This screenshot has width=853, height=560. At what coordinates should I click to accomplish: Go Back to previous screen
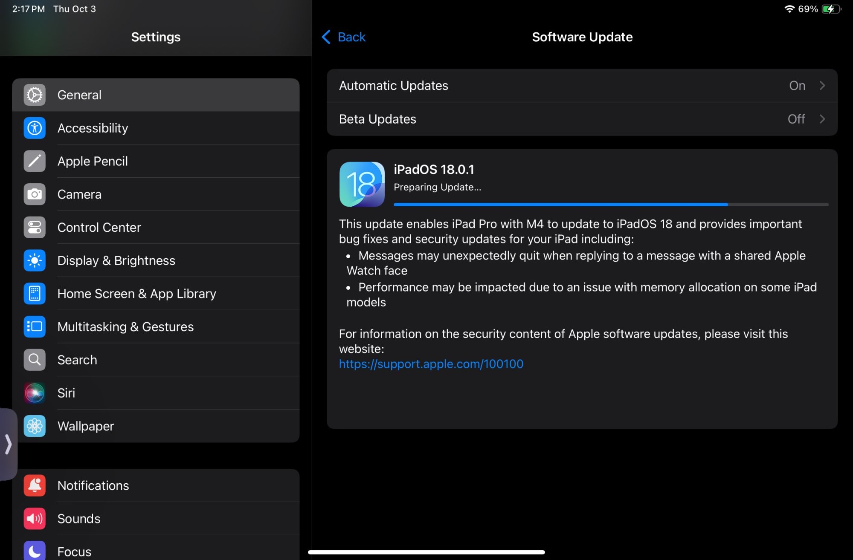[x=344, y=37]
